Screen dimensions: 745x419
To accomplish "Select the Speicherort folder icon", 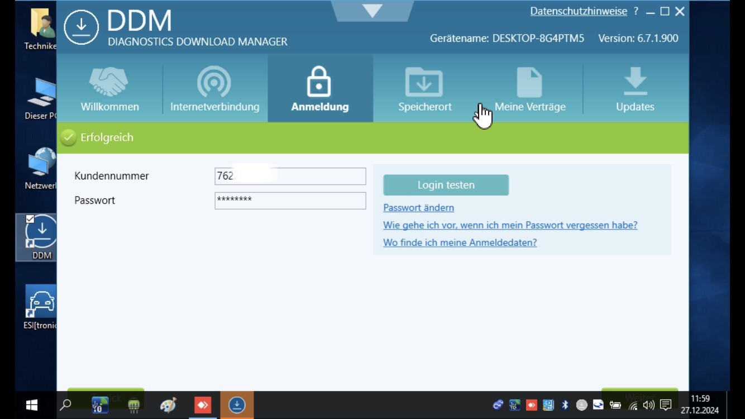I will [x=424, y=83].
